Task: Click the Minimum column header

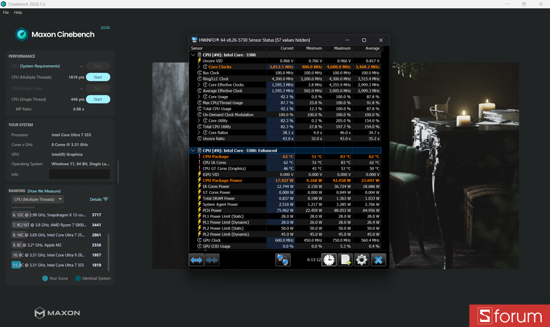Action: coord(309,48)
